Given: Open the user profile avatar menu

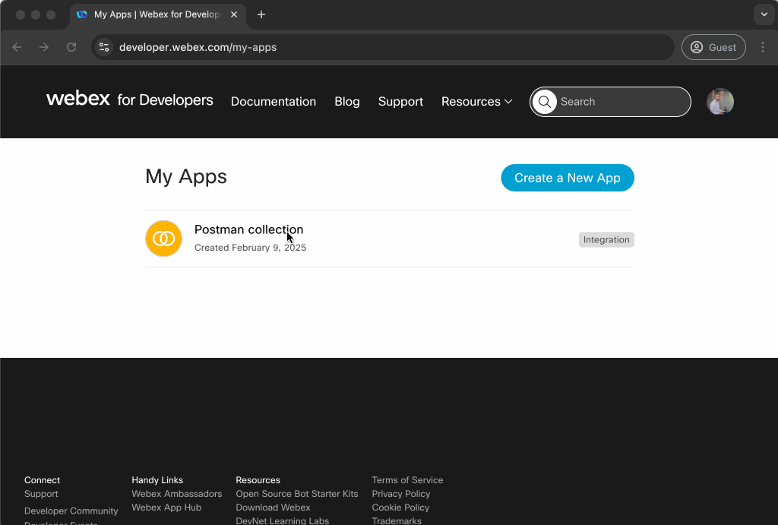Looking at the screenshot, I should pyautogui.click(x=719, y=102).
